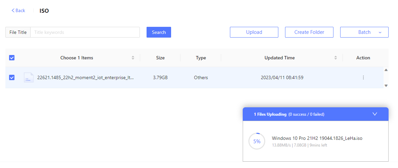The image size is (398, 168).
Task: Focus the Title keywords search field
Action: click(85, 32)
